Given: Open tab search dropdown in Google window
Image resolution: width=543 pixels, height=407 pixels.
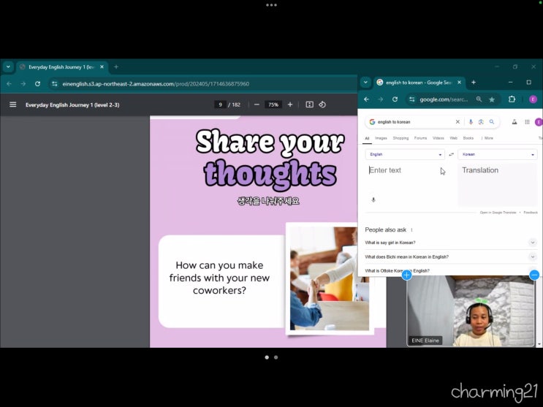Looking at the screenshot, I should [365, 83].
